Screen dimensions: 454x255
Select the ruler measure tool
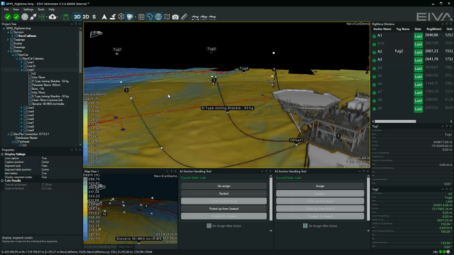pyautogui.click(x=184, y=17)
